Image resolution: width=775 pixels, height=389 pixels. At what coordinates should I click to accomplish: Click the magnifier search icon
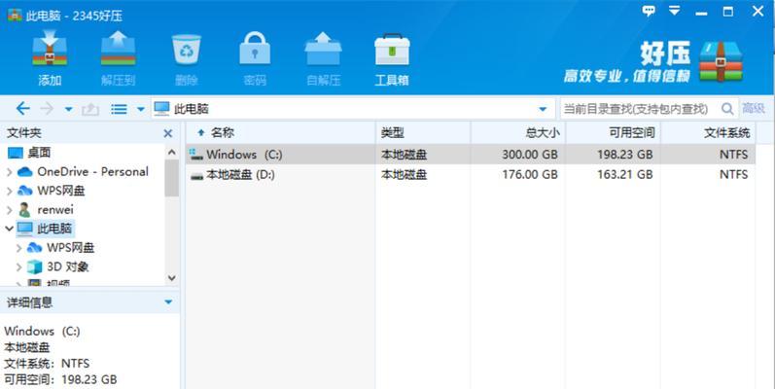[x=727, y=108]
